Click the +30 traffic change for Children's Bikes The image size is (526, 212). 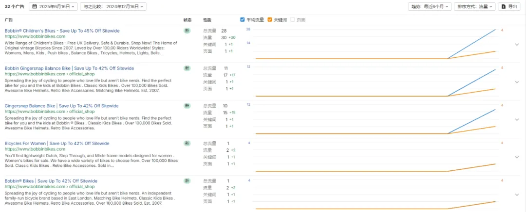[232, 37]
